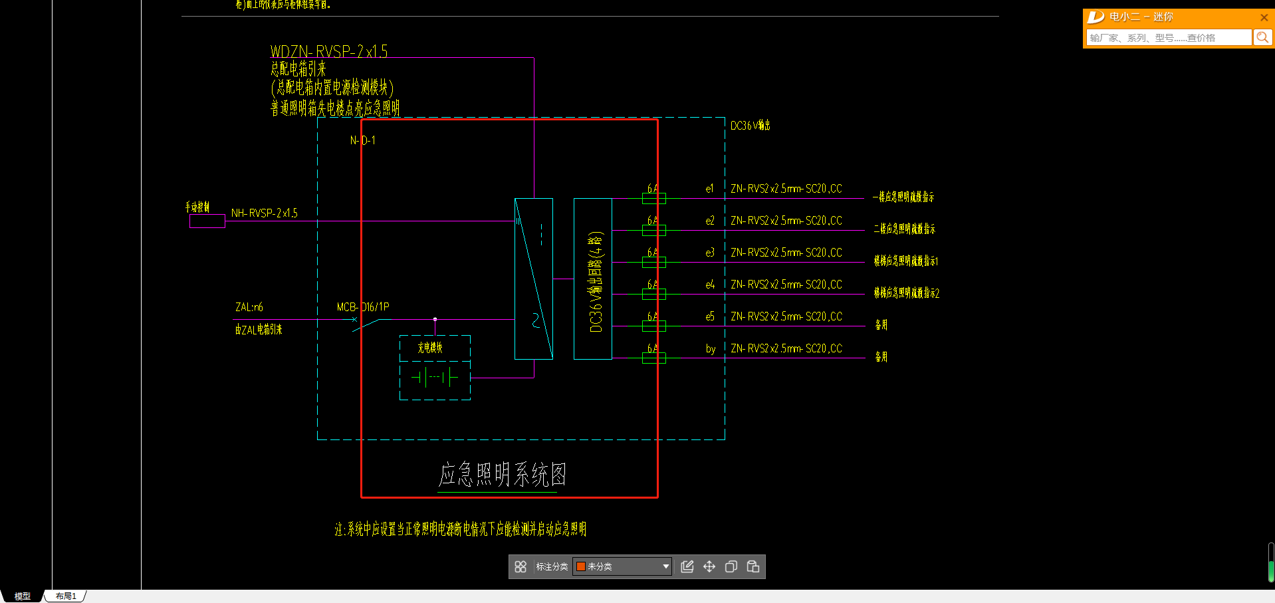Expand the 未分类 category dropdown
Viewport: 1275px width, 603px height.
[x=622, y=566]
